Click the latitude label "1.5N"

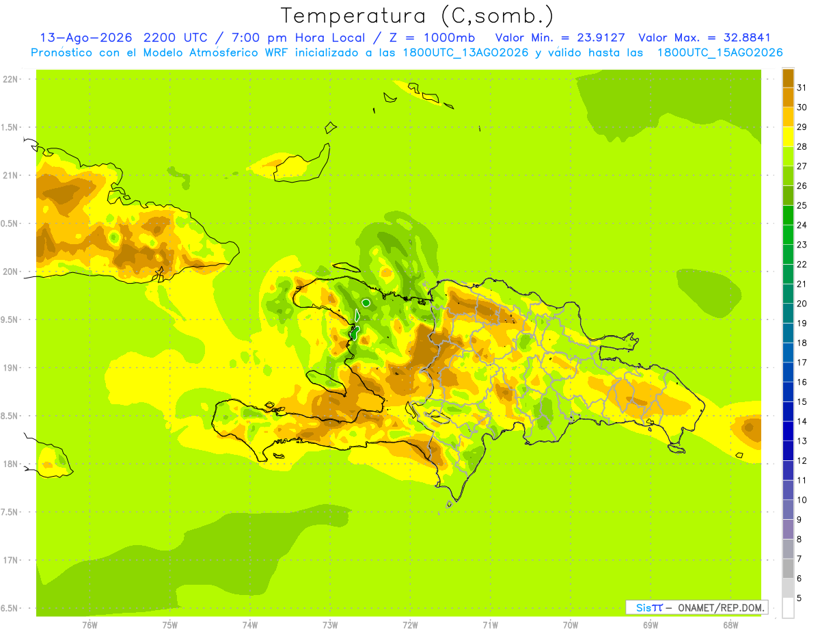10,127
